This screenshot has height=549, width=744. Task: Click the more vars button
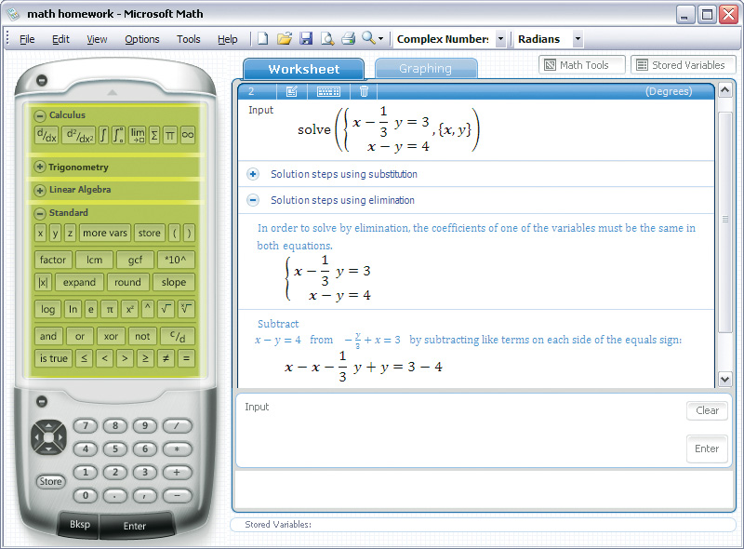click(105, 234)
